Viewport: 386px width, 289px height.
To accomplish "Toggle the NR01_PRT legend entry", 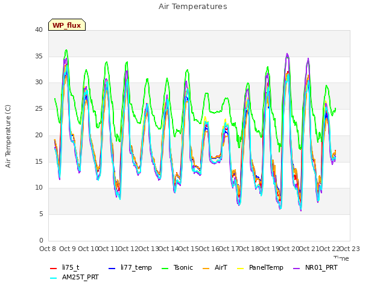I will [315, 267].
